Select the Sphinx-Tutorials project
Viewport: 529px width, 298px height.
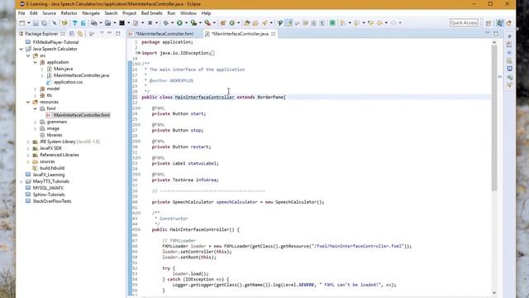[x=49, y=195]
